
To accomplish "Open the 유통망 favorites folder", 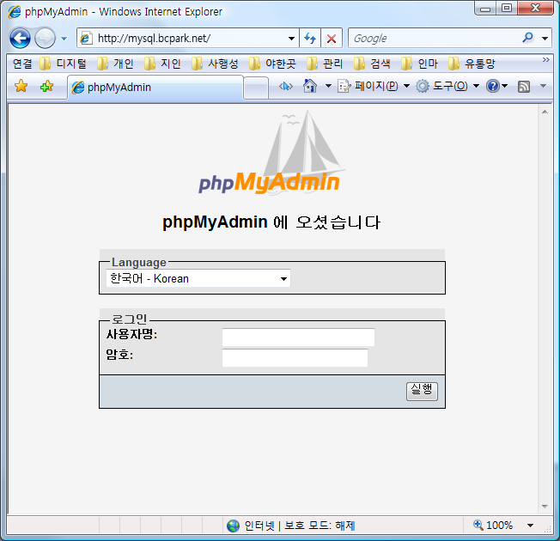I will click(x=472, y=64).
